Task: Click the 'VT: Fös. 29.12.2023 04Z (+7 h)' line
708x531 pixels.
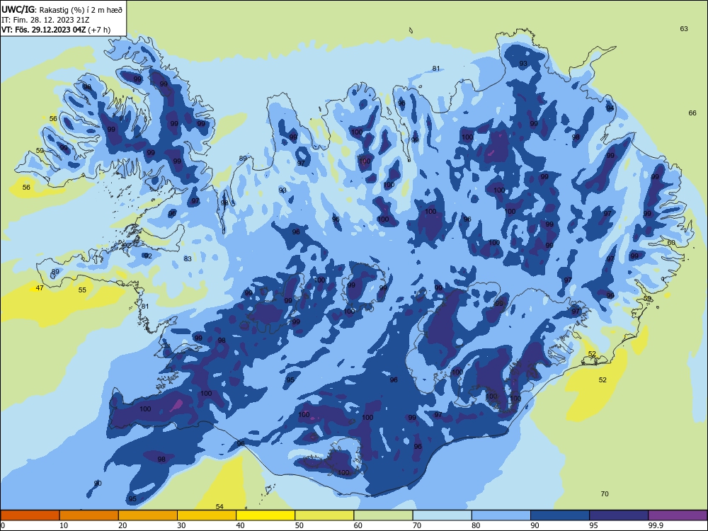Action: pyautogui.click(x=56, y=30)
